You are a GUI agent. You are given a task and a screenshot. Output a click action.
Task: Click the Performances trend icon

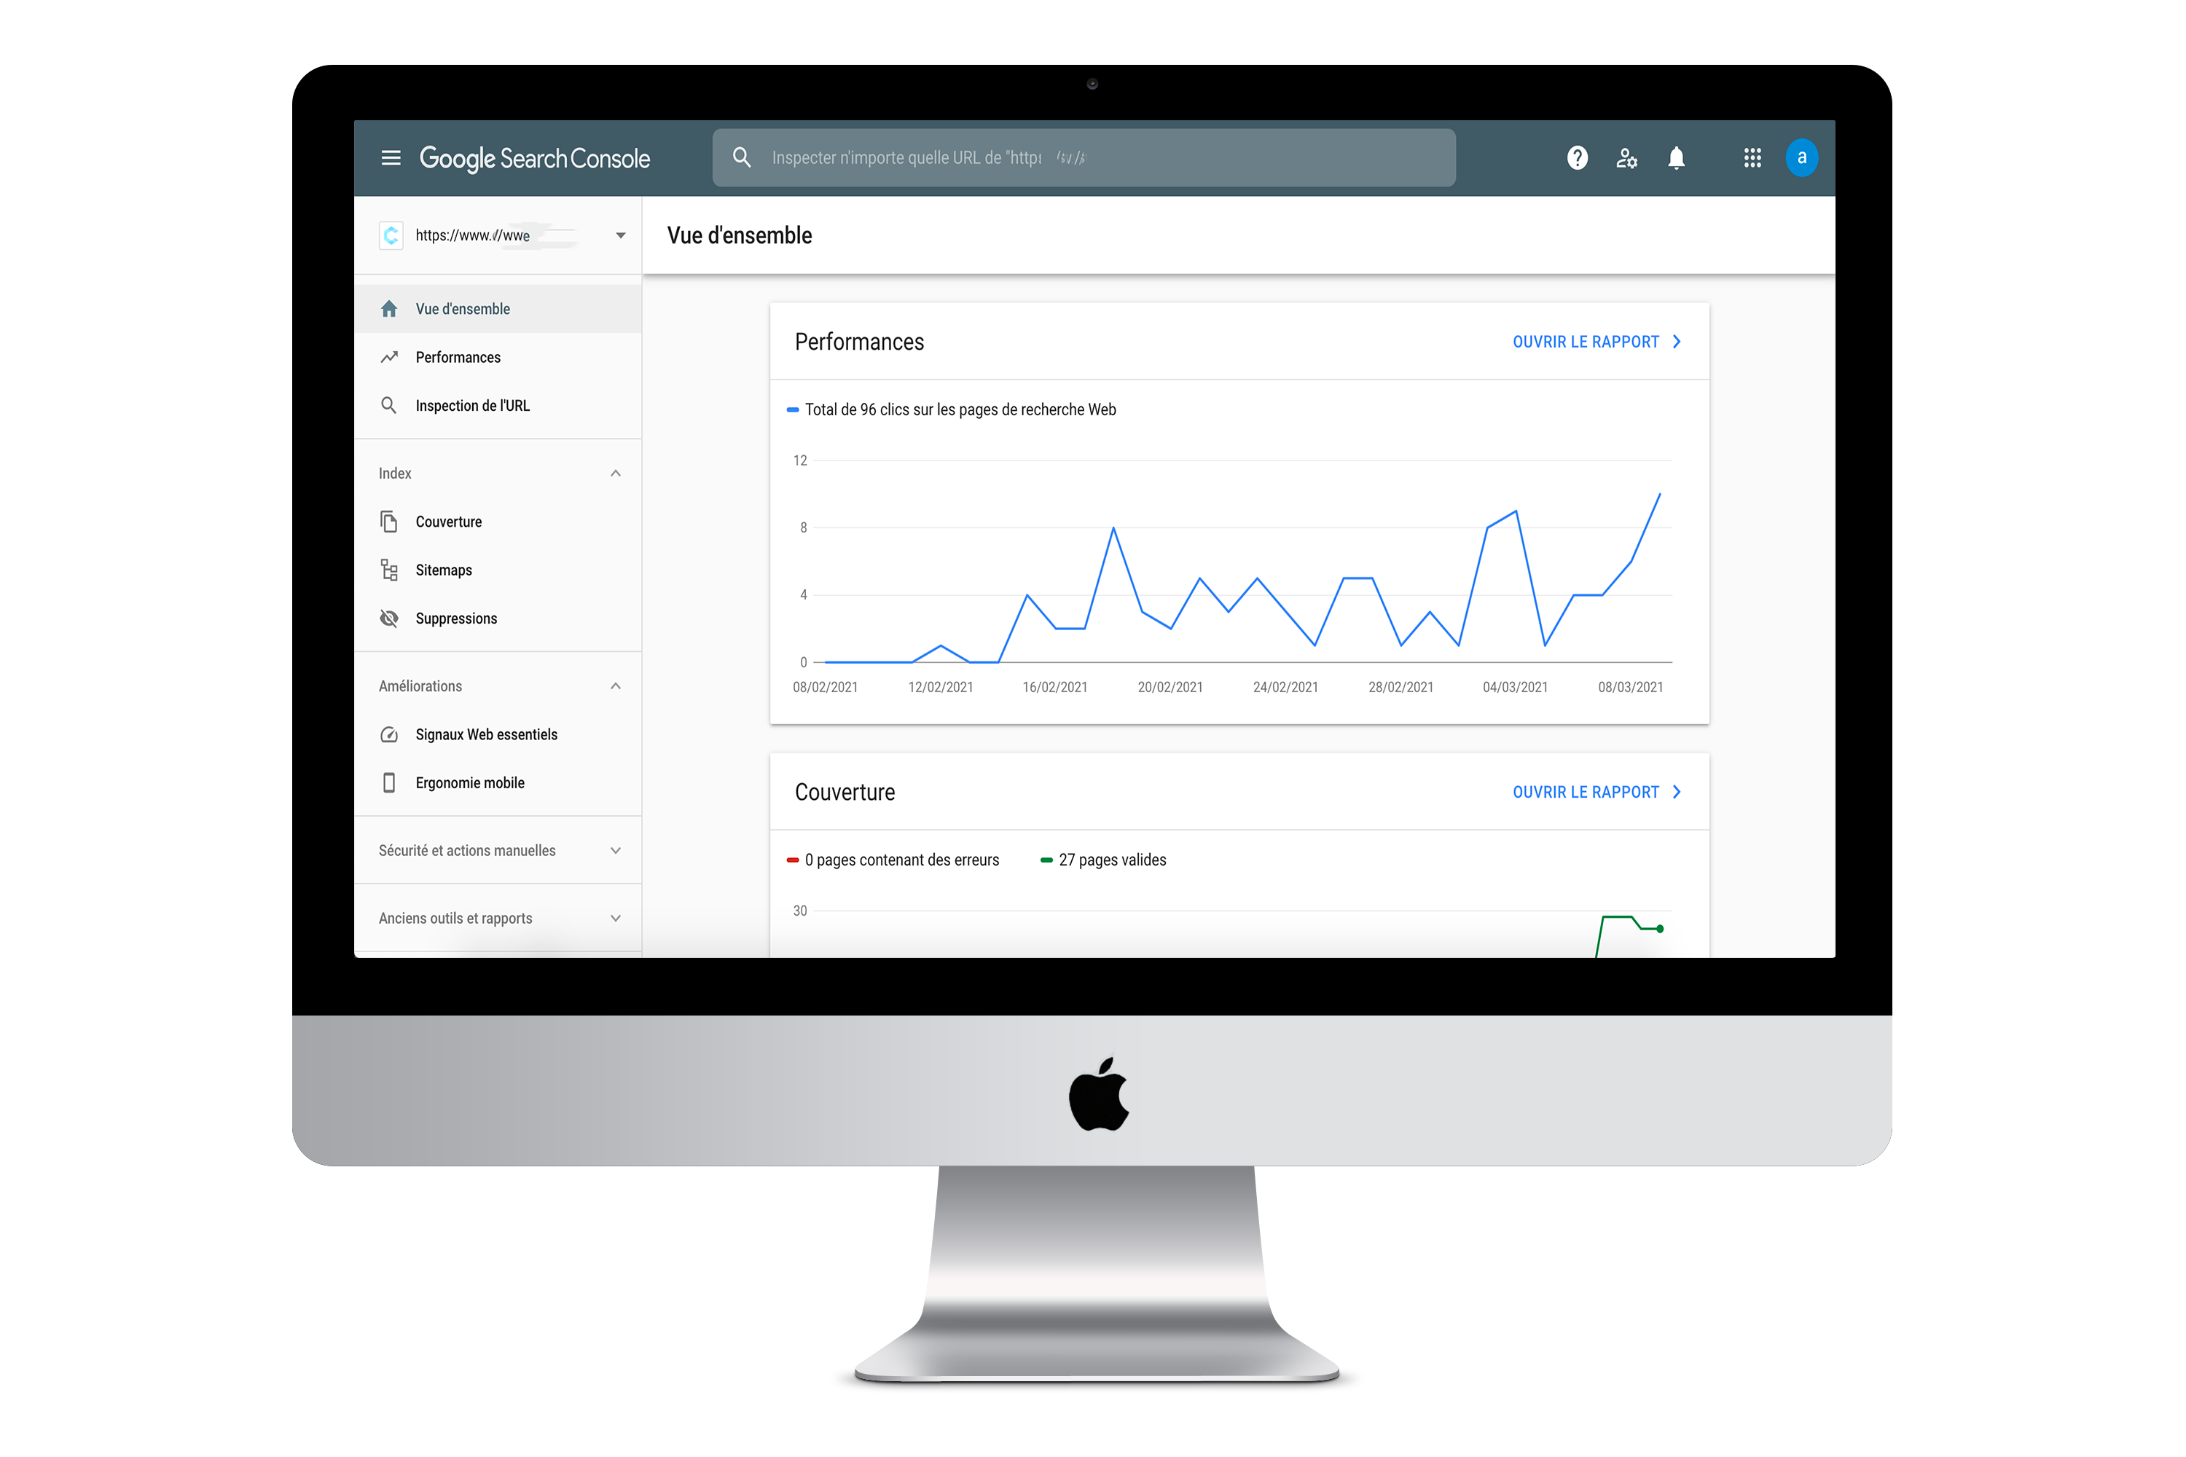pos(391,356)
